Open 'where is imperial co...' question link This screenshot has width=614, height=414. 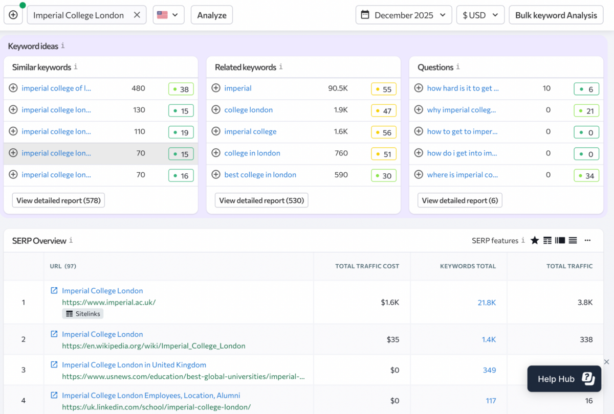click(463, 175)
